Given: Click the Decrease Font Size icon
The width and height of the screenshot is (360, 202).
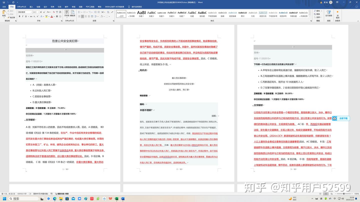Looking at the screenshot, I should click(x=44, y=12).
